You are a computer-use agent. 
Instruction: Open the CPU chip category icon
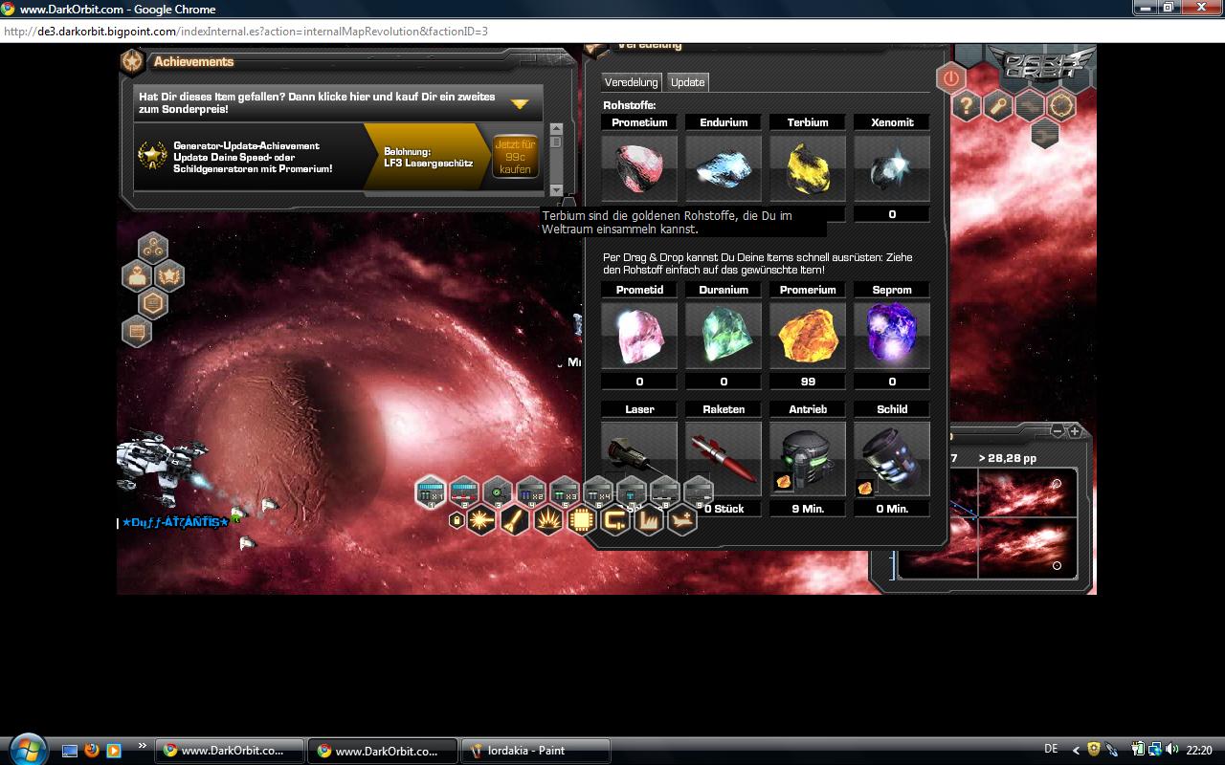click(582, 521)
